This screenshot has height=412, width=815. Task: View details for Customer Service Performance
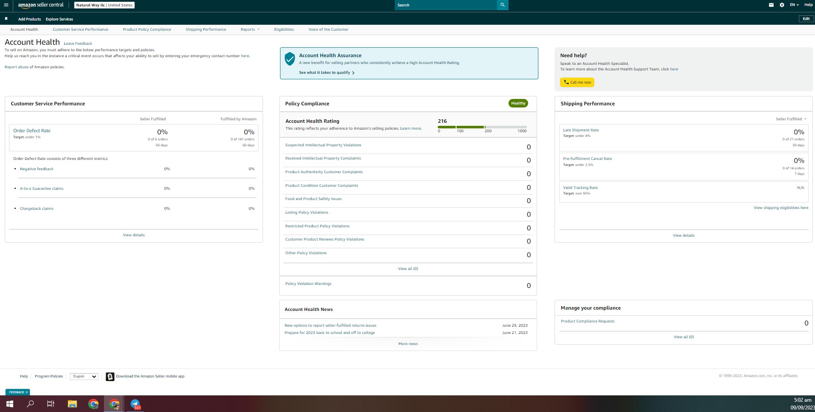coord(134,235)
